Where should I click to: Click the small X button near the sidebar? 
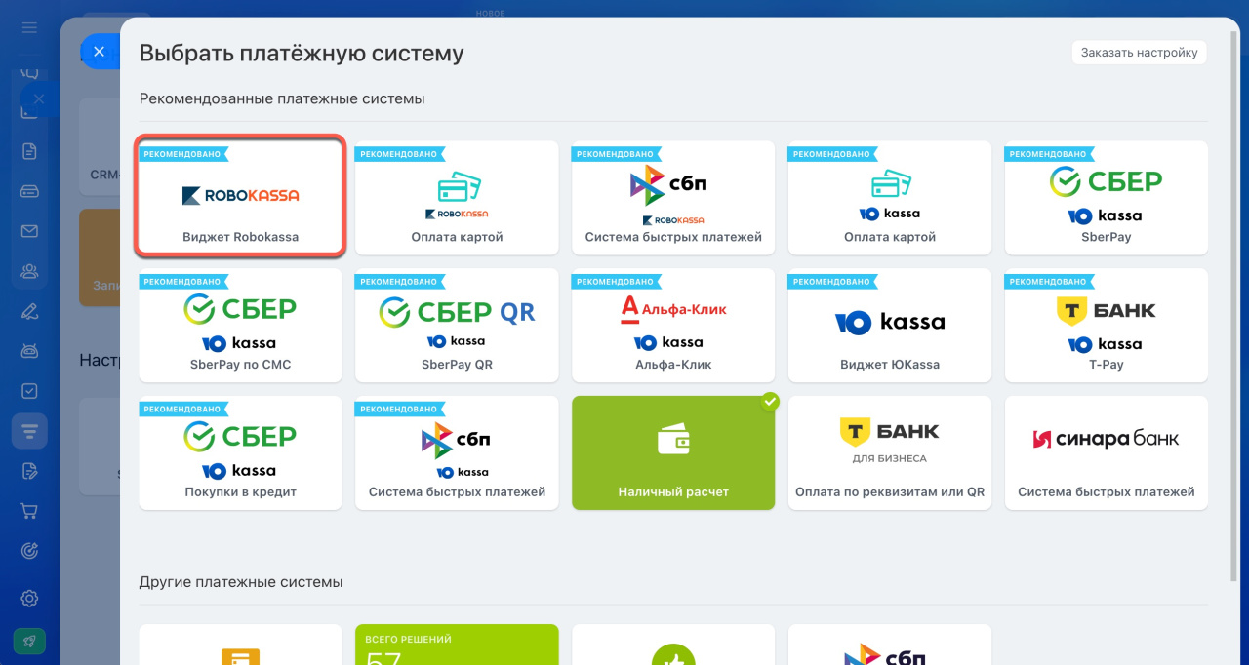[38, 98]
